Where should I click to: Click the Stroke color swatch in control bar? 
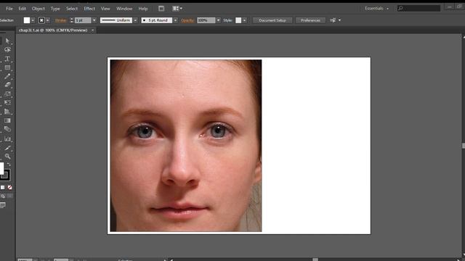point(41,20)
